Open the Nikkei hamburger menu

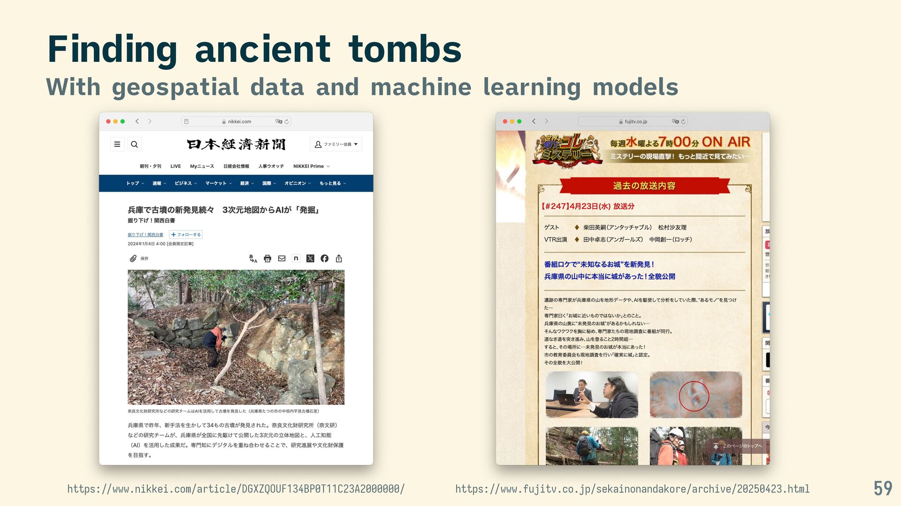pos(117,144)
